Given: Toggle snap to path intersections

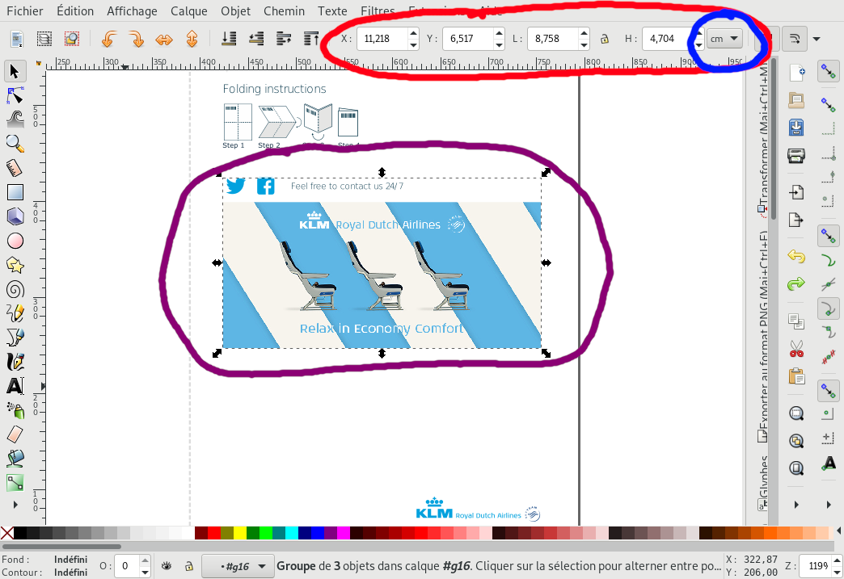Looking at the screenshot, I should click(829, 284).
